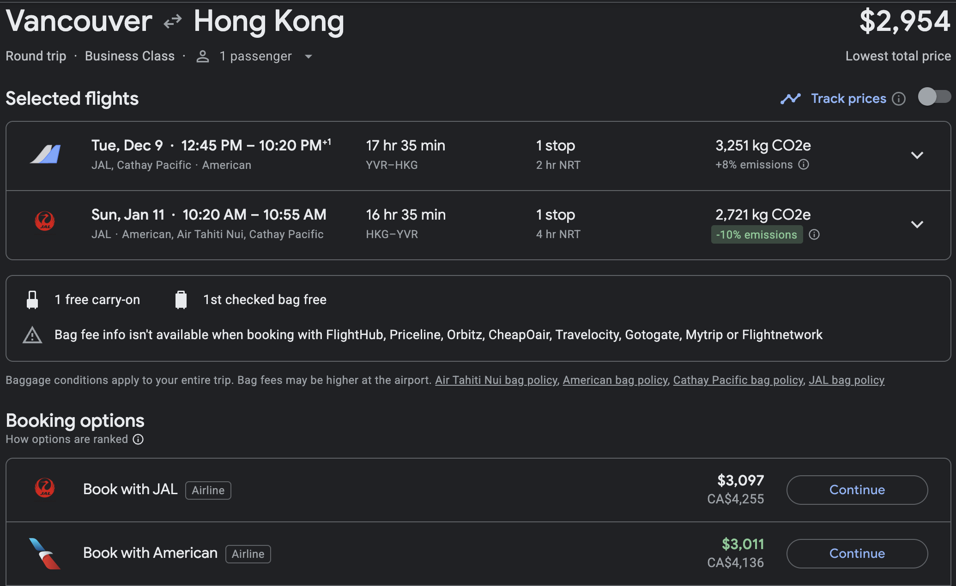The image size is (956, 586).
Task: Click the 1st checked bag free text
Action: 265,300
